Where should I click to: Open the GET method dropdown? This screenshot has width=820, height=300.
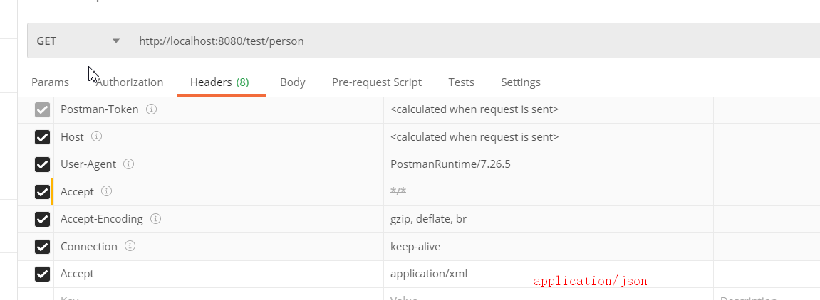(78, 41)
